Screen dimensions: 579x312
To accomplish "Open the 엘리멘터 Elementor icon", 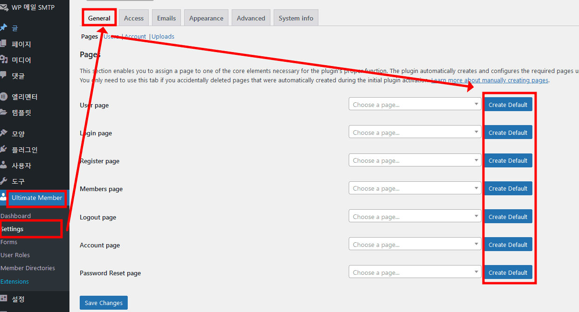I will (3, 97).
